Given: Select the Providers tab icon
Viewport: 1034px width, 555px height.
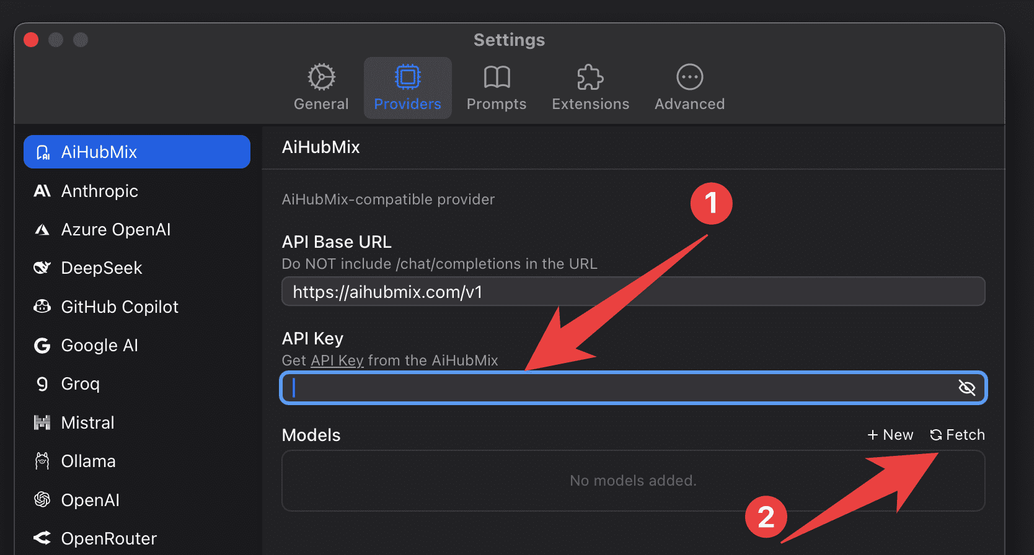Looking at the screenshot, I should coord(408,77).
